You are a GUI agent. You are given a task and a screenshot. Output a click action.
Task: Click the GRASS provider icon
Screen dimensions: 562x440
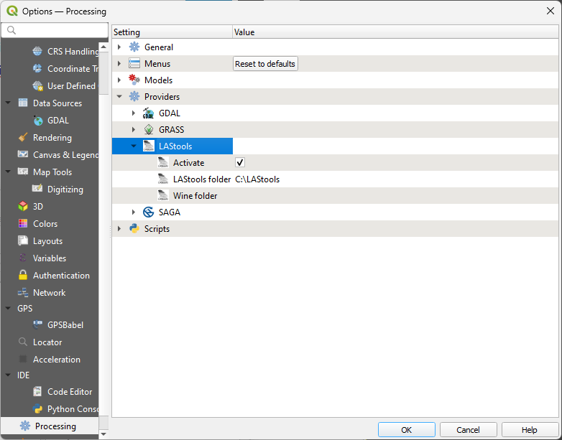pyautogui.click(x=148, y=130)
